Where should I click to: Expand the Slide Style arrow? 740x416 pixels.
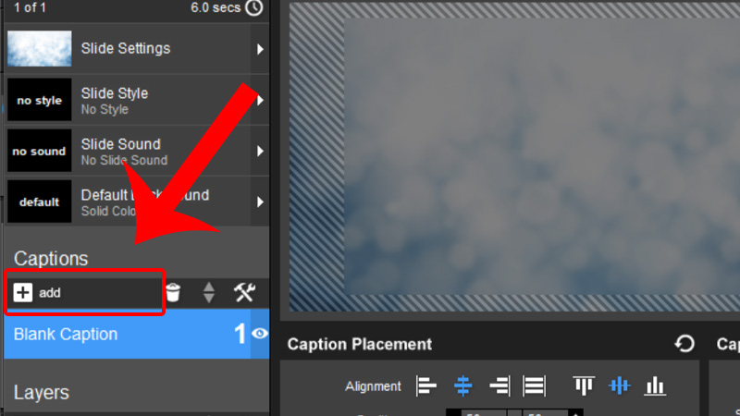(260, 101)
